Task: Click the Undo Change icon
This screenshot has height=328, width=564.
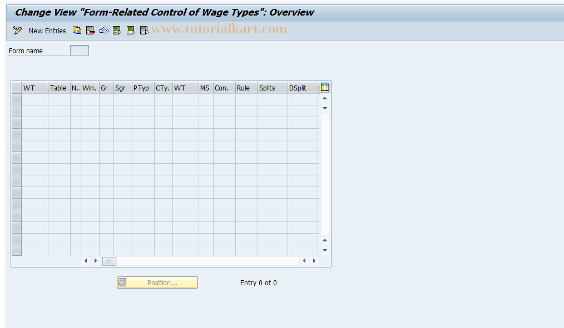Action: (103, 31)
